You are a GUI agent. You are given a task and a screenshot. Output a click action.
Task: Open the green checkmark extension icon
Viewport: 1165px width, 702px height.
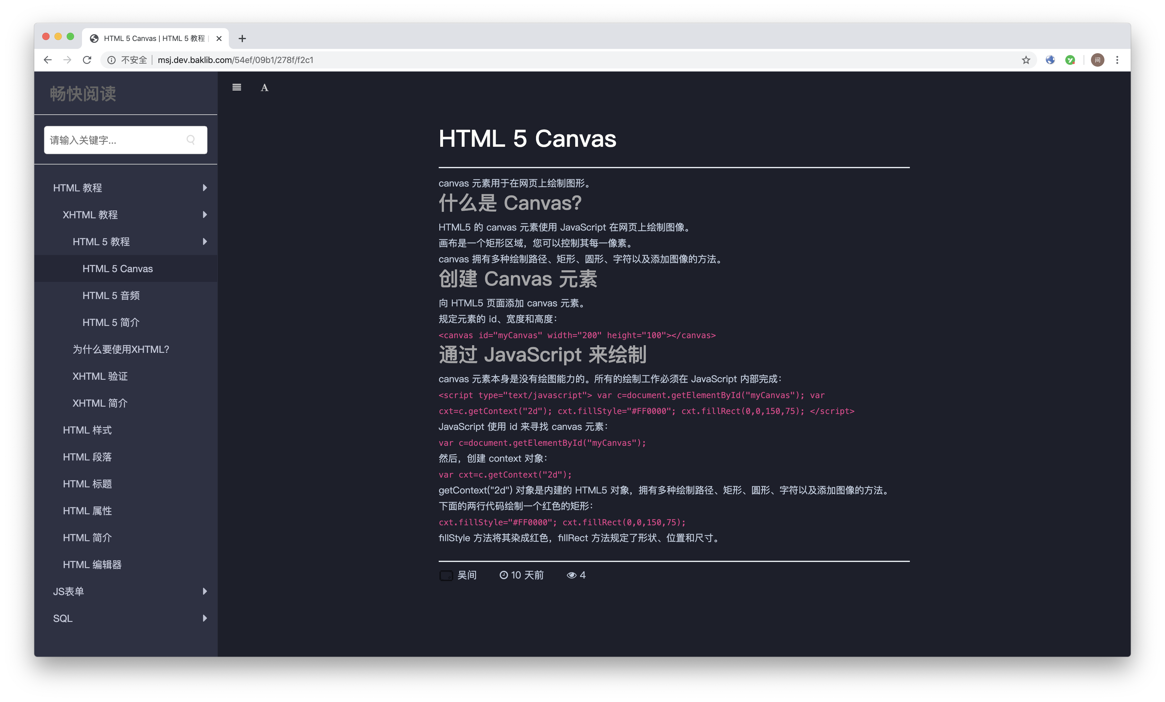1070,60
